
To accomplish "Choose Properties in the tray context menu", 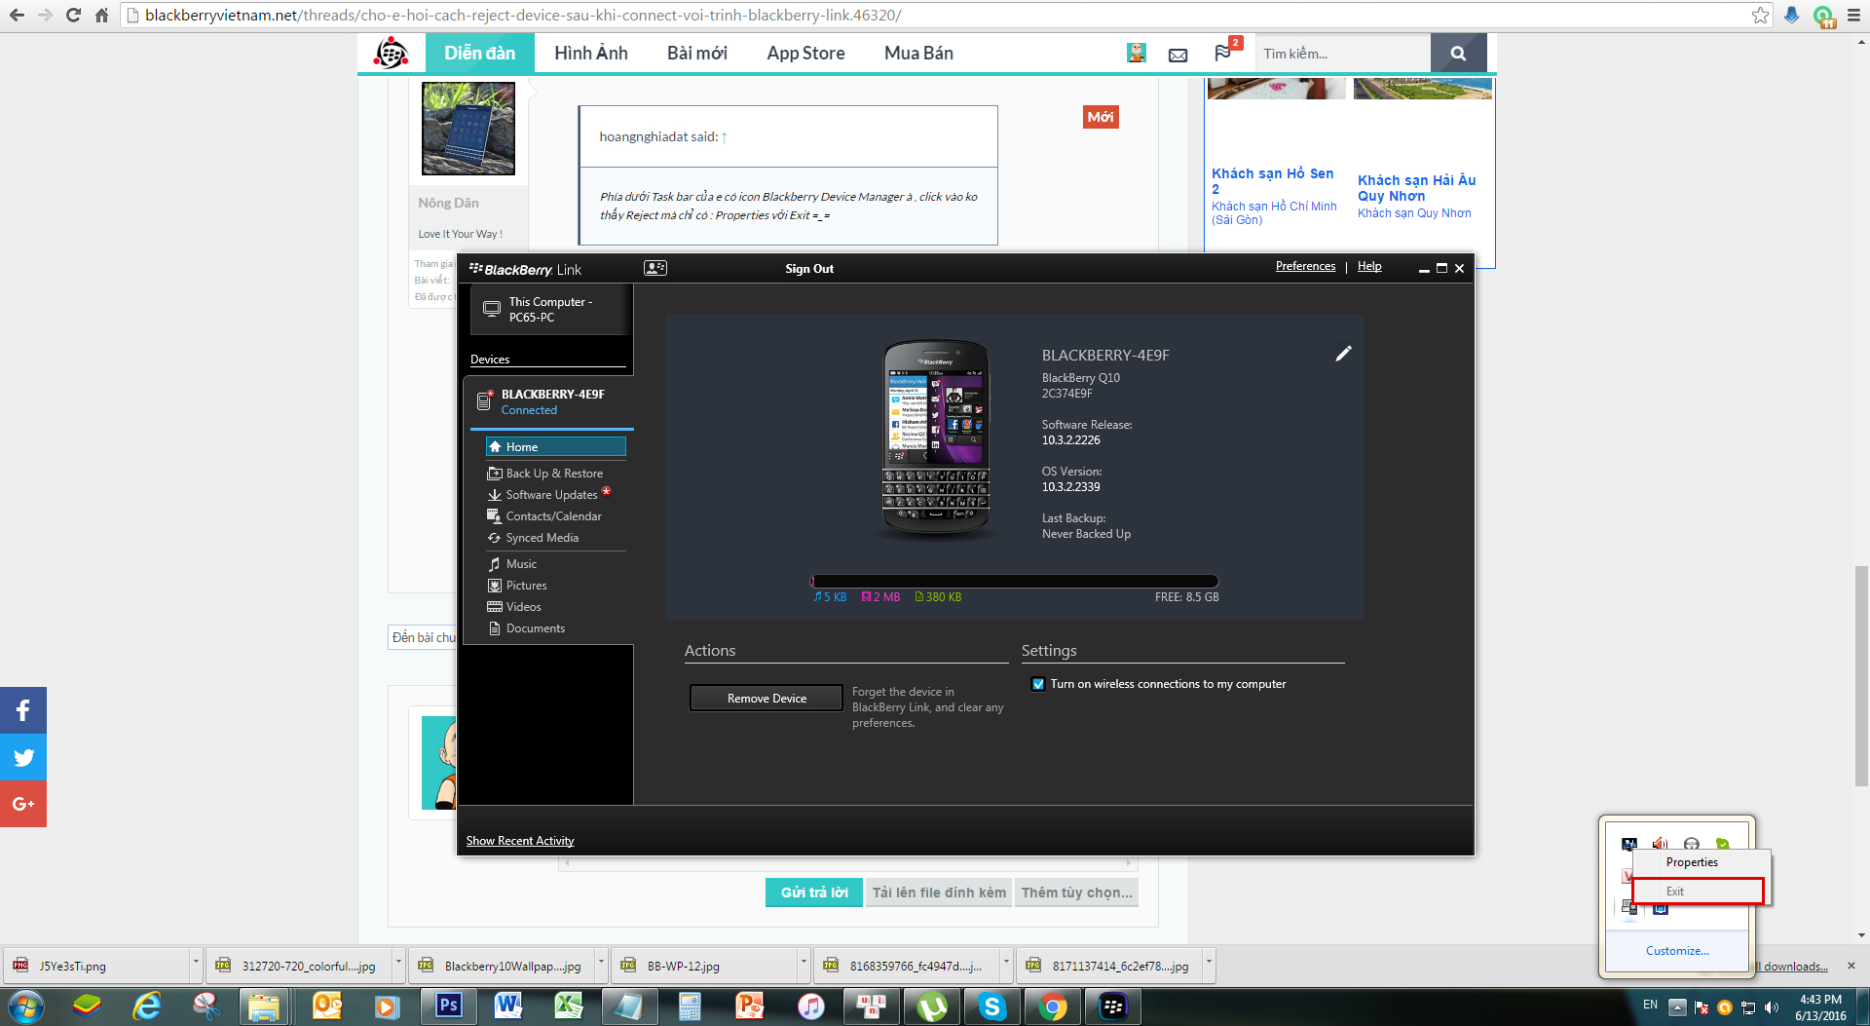I will click(1699, 862).
